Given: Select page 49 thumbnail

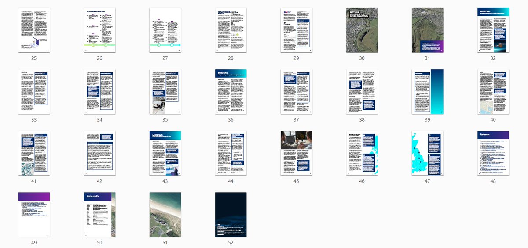Looking at the screenshot, I should [34, 215].
